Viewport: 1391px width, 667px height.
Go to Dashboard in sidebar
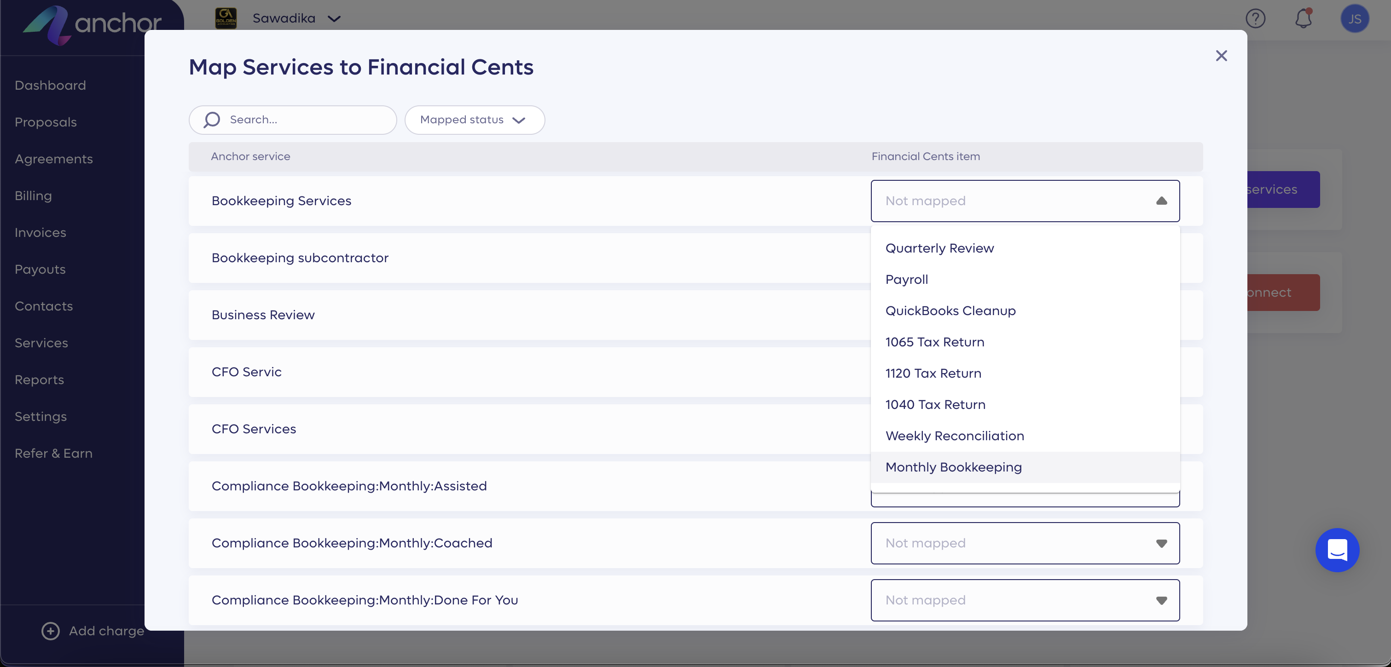tap(50, 85)
